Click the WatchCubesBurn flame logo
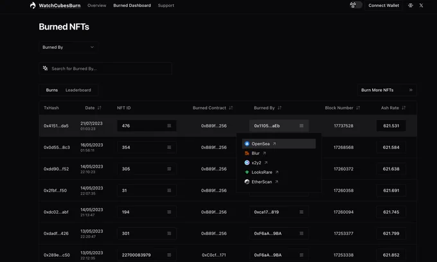This screenshot has width=437, height=262. (33, 5)
